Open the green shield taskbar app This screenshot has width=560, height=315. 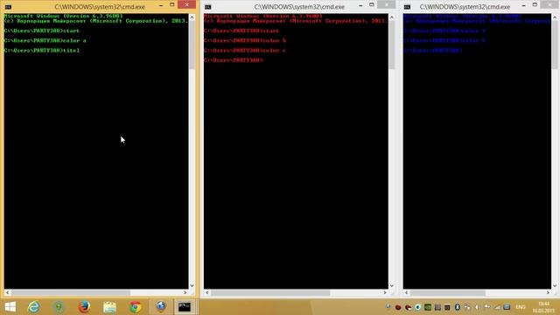click(59, 307)
